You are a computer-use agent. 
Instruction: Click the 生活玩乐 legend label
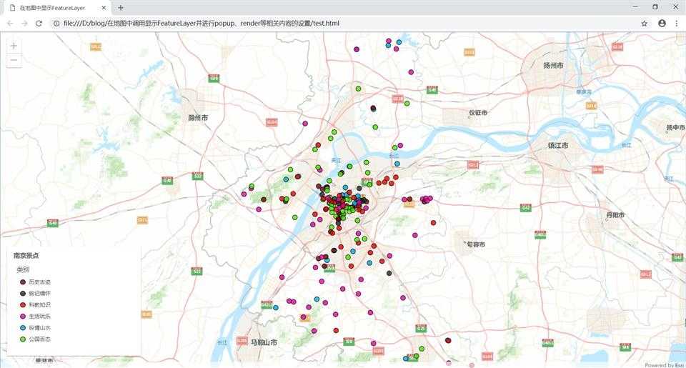point(40,317)
